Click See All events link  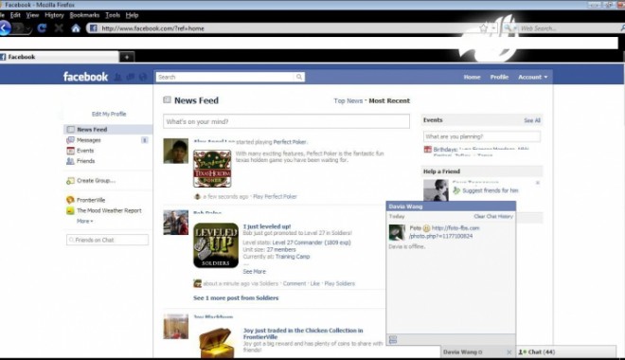coord(532,120)
